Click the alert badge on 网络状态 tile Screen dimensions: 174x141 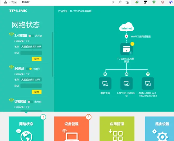[43, 117]
